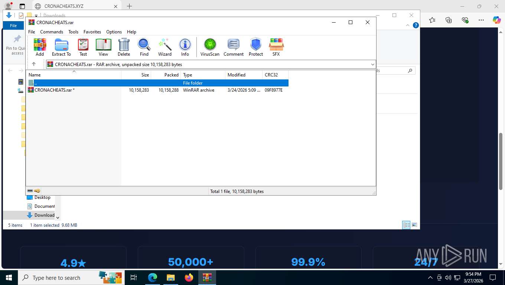The height and width of the screenshot is (285, 505).
Task: Expand the archive path dropdown
Action: (x=372, y=64)
